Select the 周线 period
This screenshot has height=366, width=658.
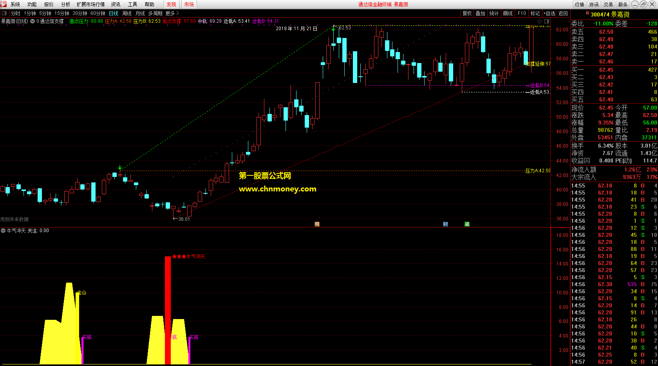coord(127,13)
